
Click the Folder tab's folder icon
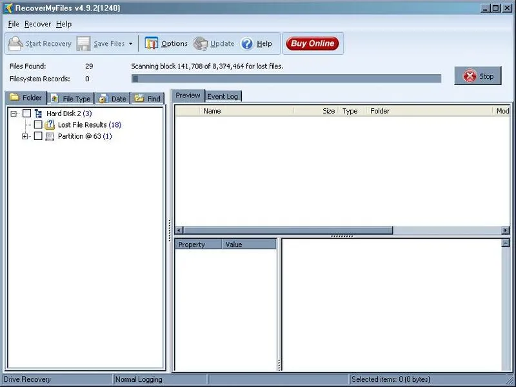pos(14,97)
